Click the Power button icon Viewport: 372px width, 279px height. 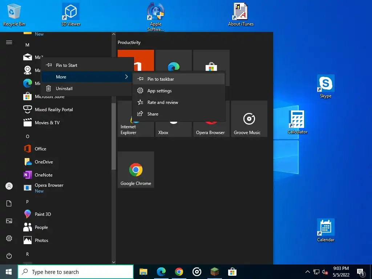[x=9, y=256]
